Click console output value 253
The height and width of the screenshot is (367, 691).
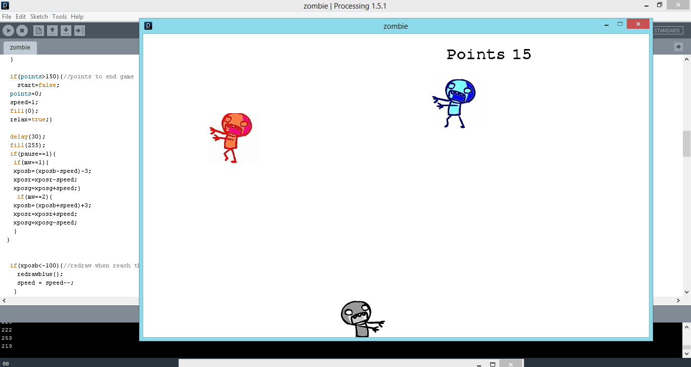point(7,338)
